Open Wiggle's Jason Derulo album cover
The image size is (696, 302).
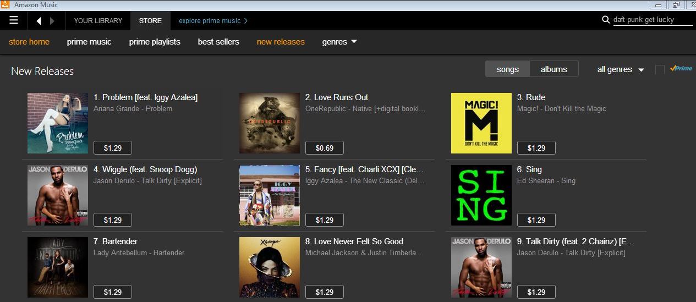tap(58, 195)
